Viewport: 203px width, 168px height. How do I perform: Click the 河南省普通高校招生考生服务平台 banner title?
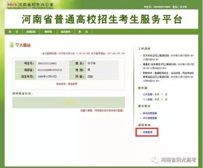coord(102,19)
